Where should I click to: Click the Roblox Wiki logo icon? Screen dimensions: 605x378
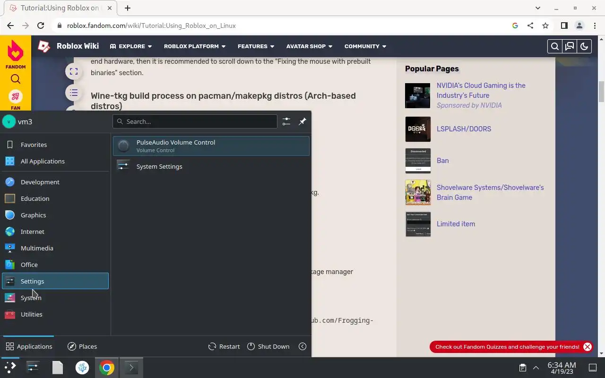(x=44, y=46)
